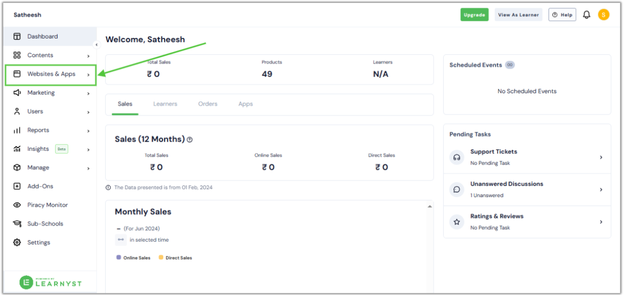Select the Marketing megaphone icon
Image resolution: width=627 pixels, height=295 pixels.
point(17,92)
